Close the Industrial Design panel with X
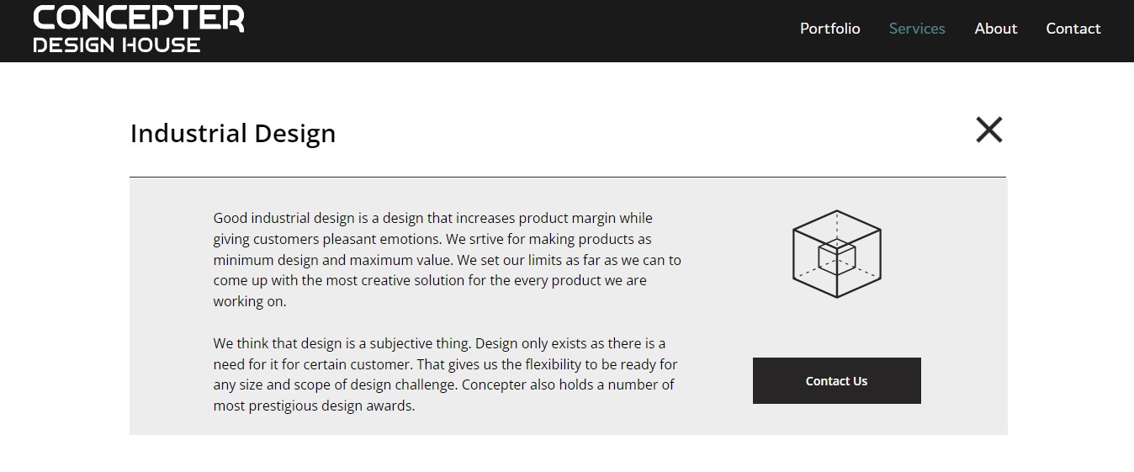1134x472 pixels. click(x=988, y=130)
